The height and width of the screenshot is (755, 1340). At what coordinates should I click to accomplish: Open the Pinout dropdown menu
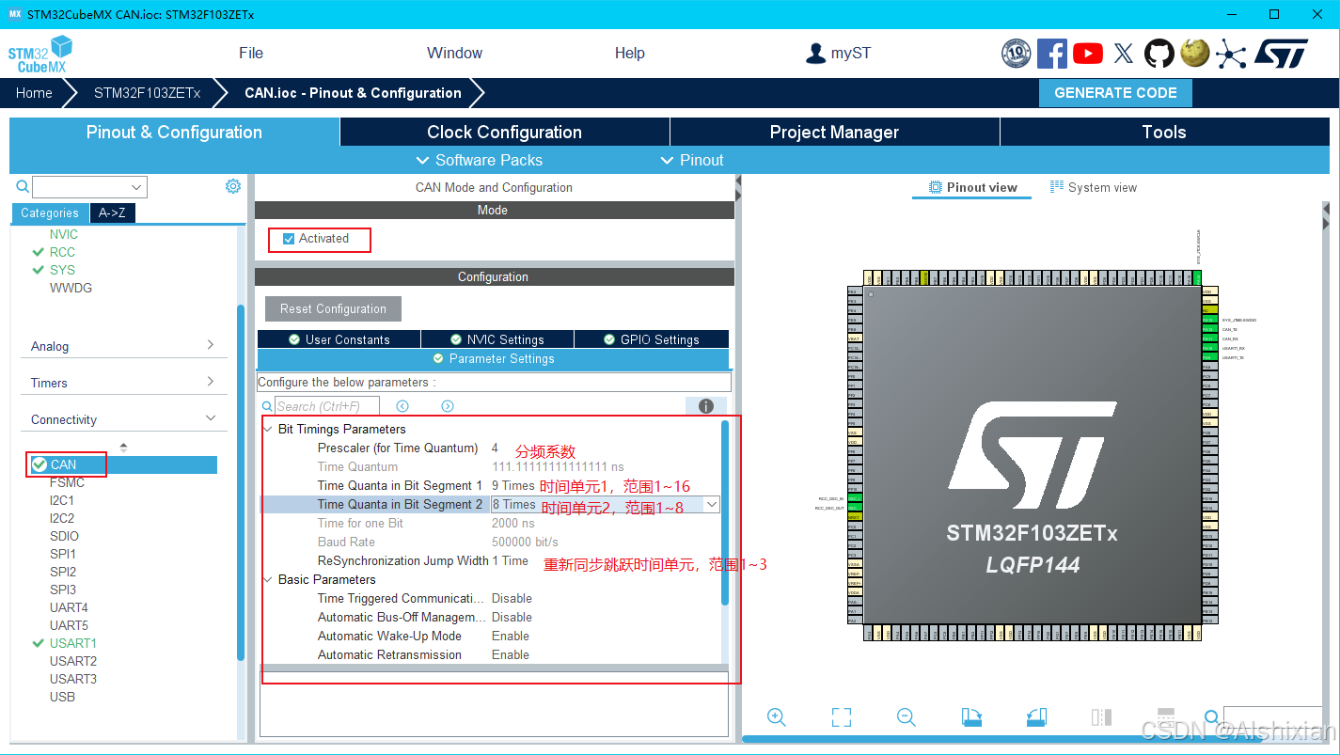click(692, 160)
